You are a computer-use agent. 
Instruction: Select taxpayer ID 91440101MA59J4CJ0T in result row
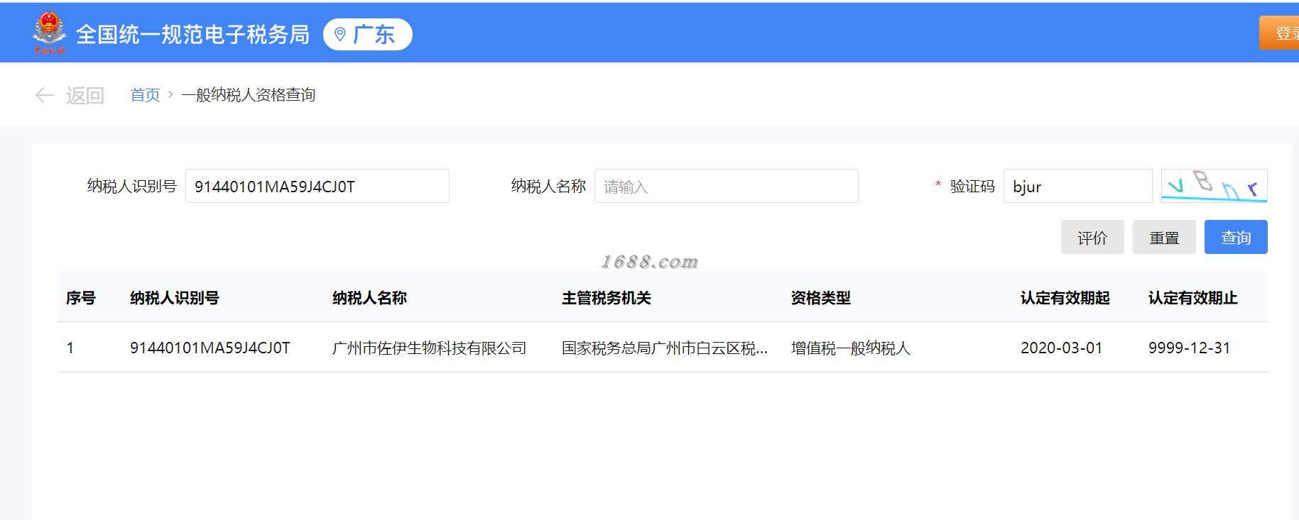[210, 348]
